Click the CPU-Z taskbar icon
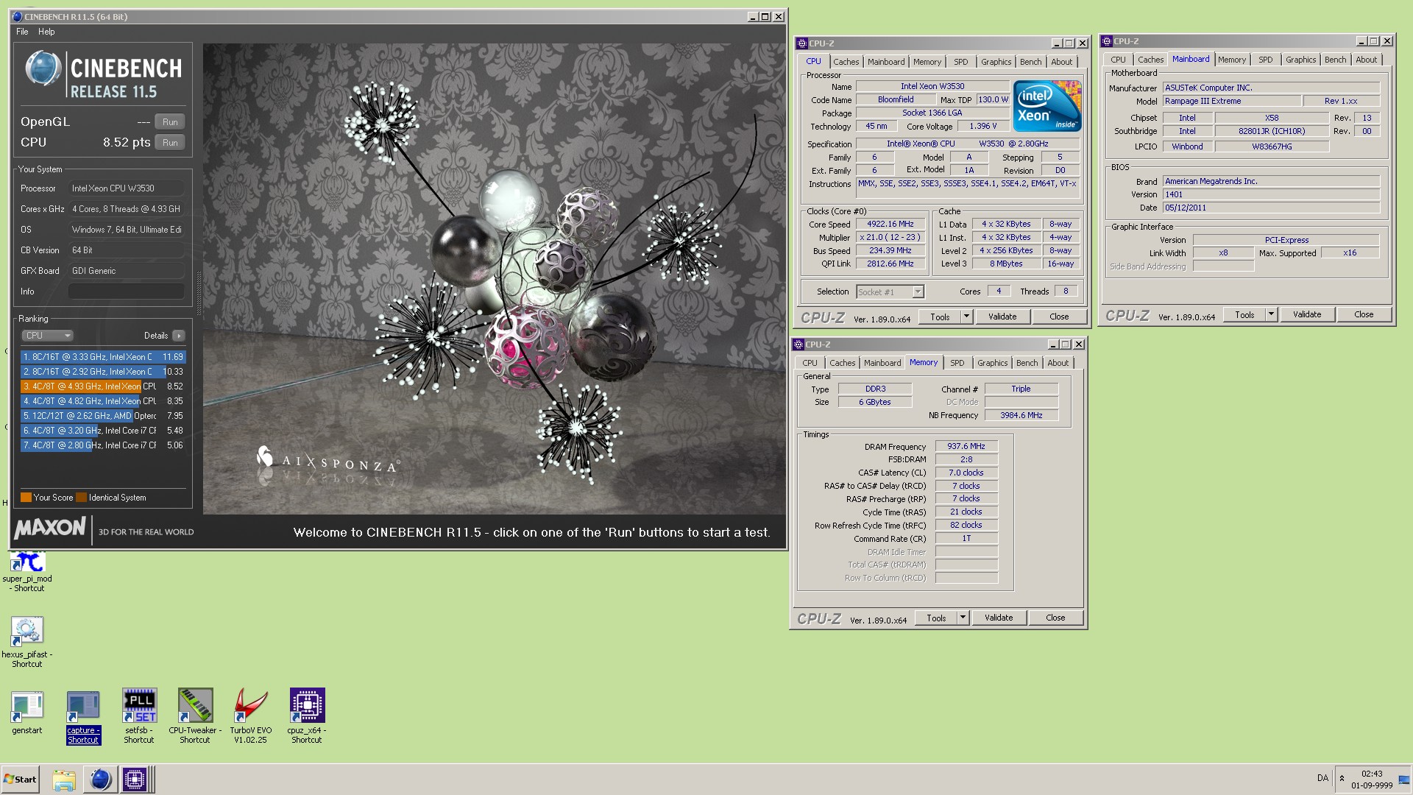The width and height of the screenshot is (1413, 795). [135, 780]
